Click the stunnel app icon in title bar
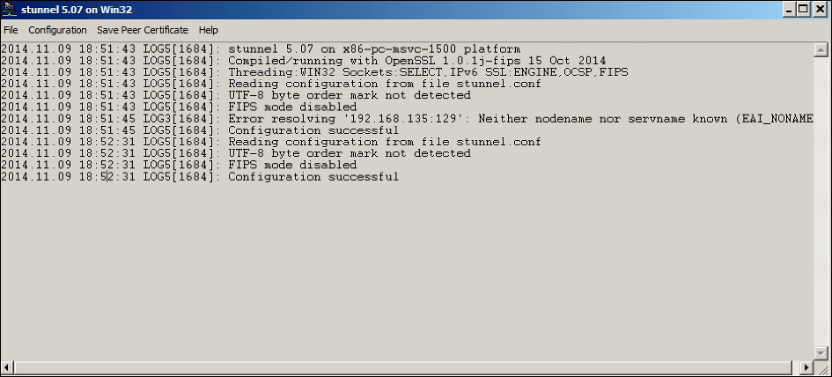The height and width of the screenshot is (377, 832). click(x=9, y=10)
